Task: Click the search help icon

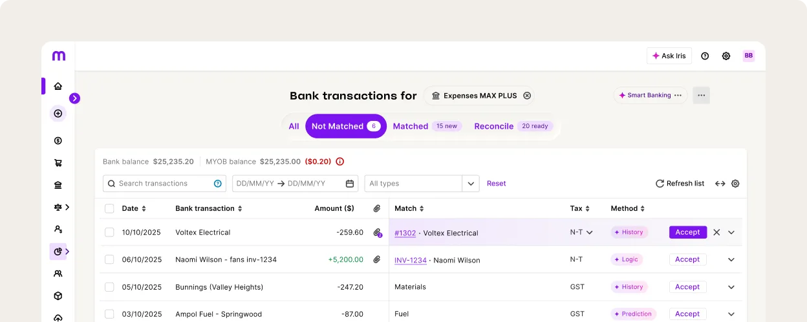Action: point(218,184)
